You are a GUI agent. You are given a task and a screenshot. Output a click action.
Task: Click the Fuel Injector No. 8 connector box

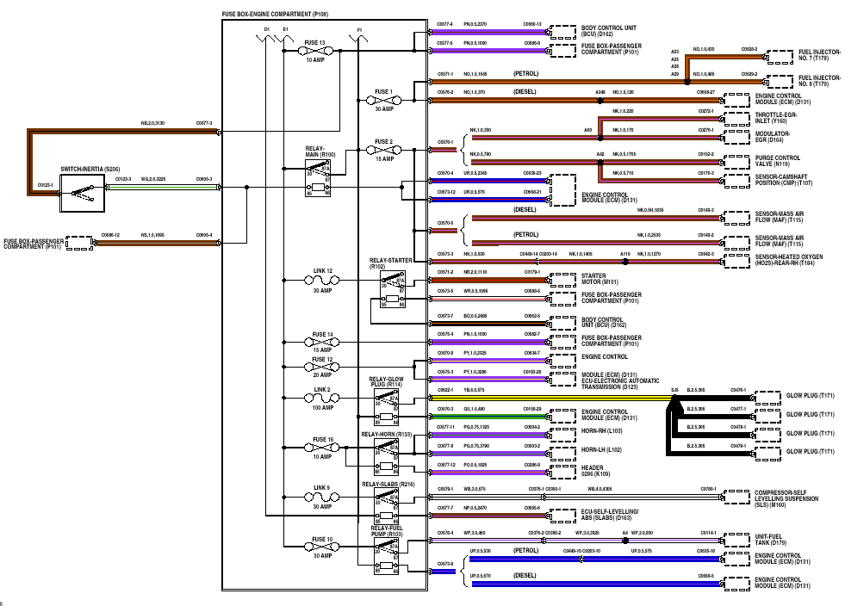pos(778,81)
